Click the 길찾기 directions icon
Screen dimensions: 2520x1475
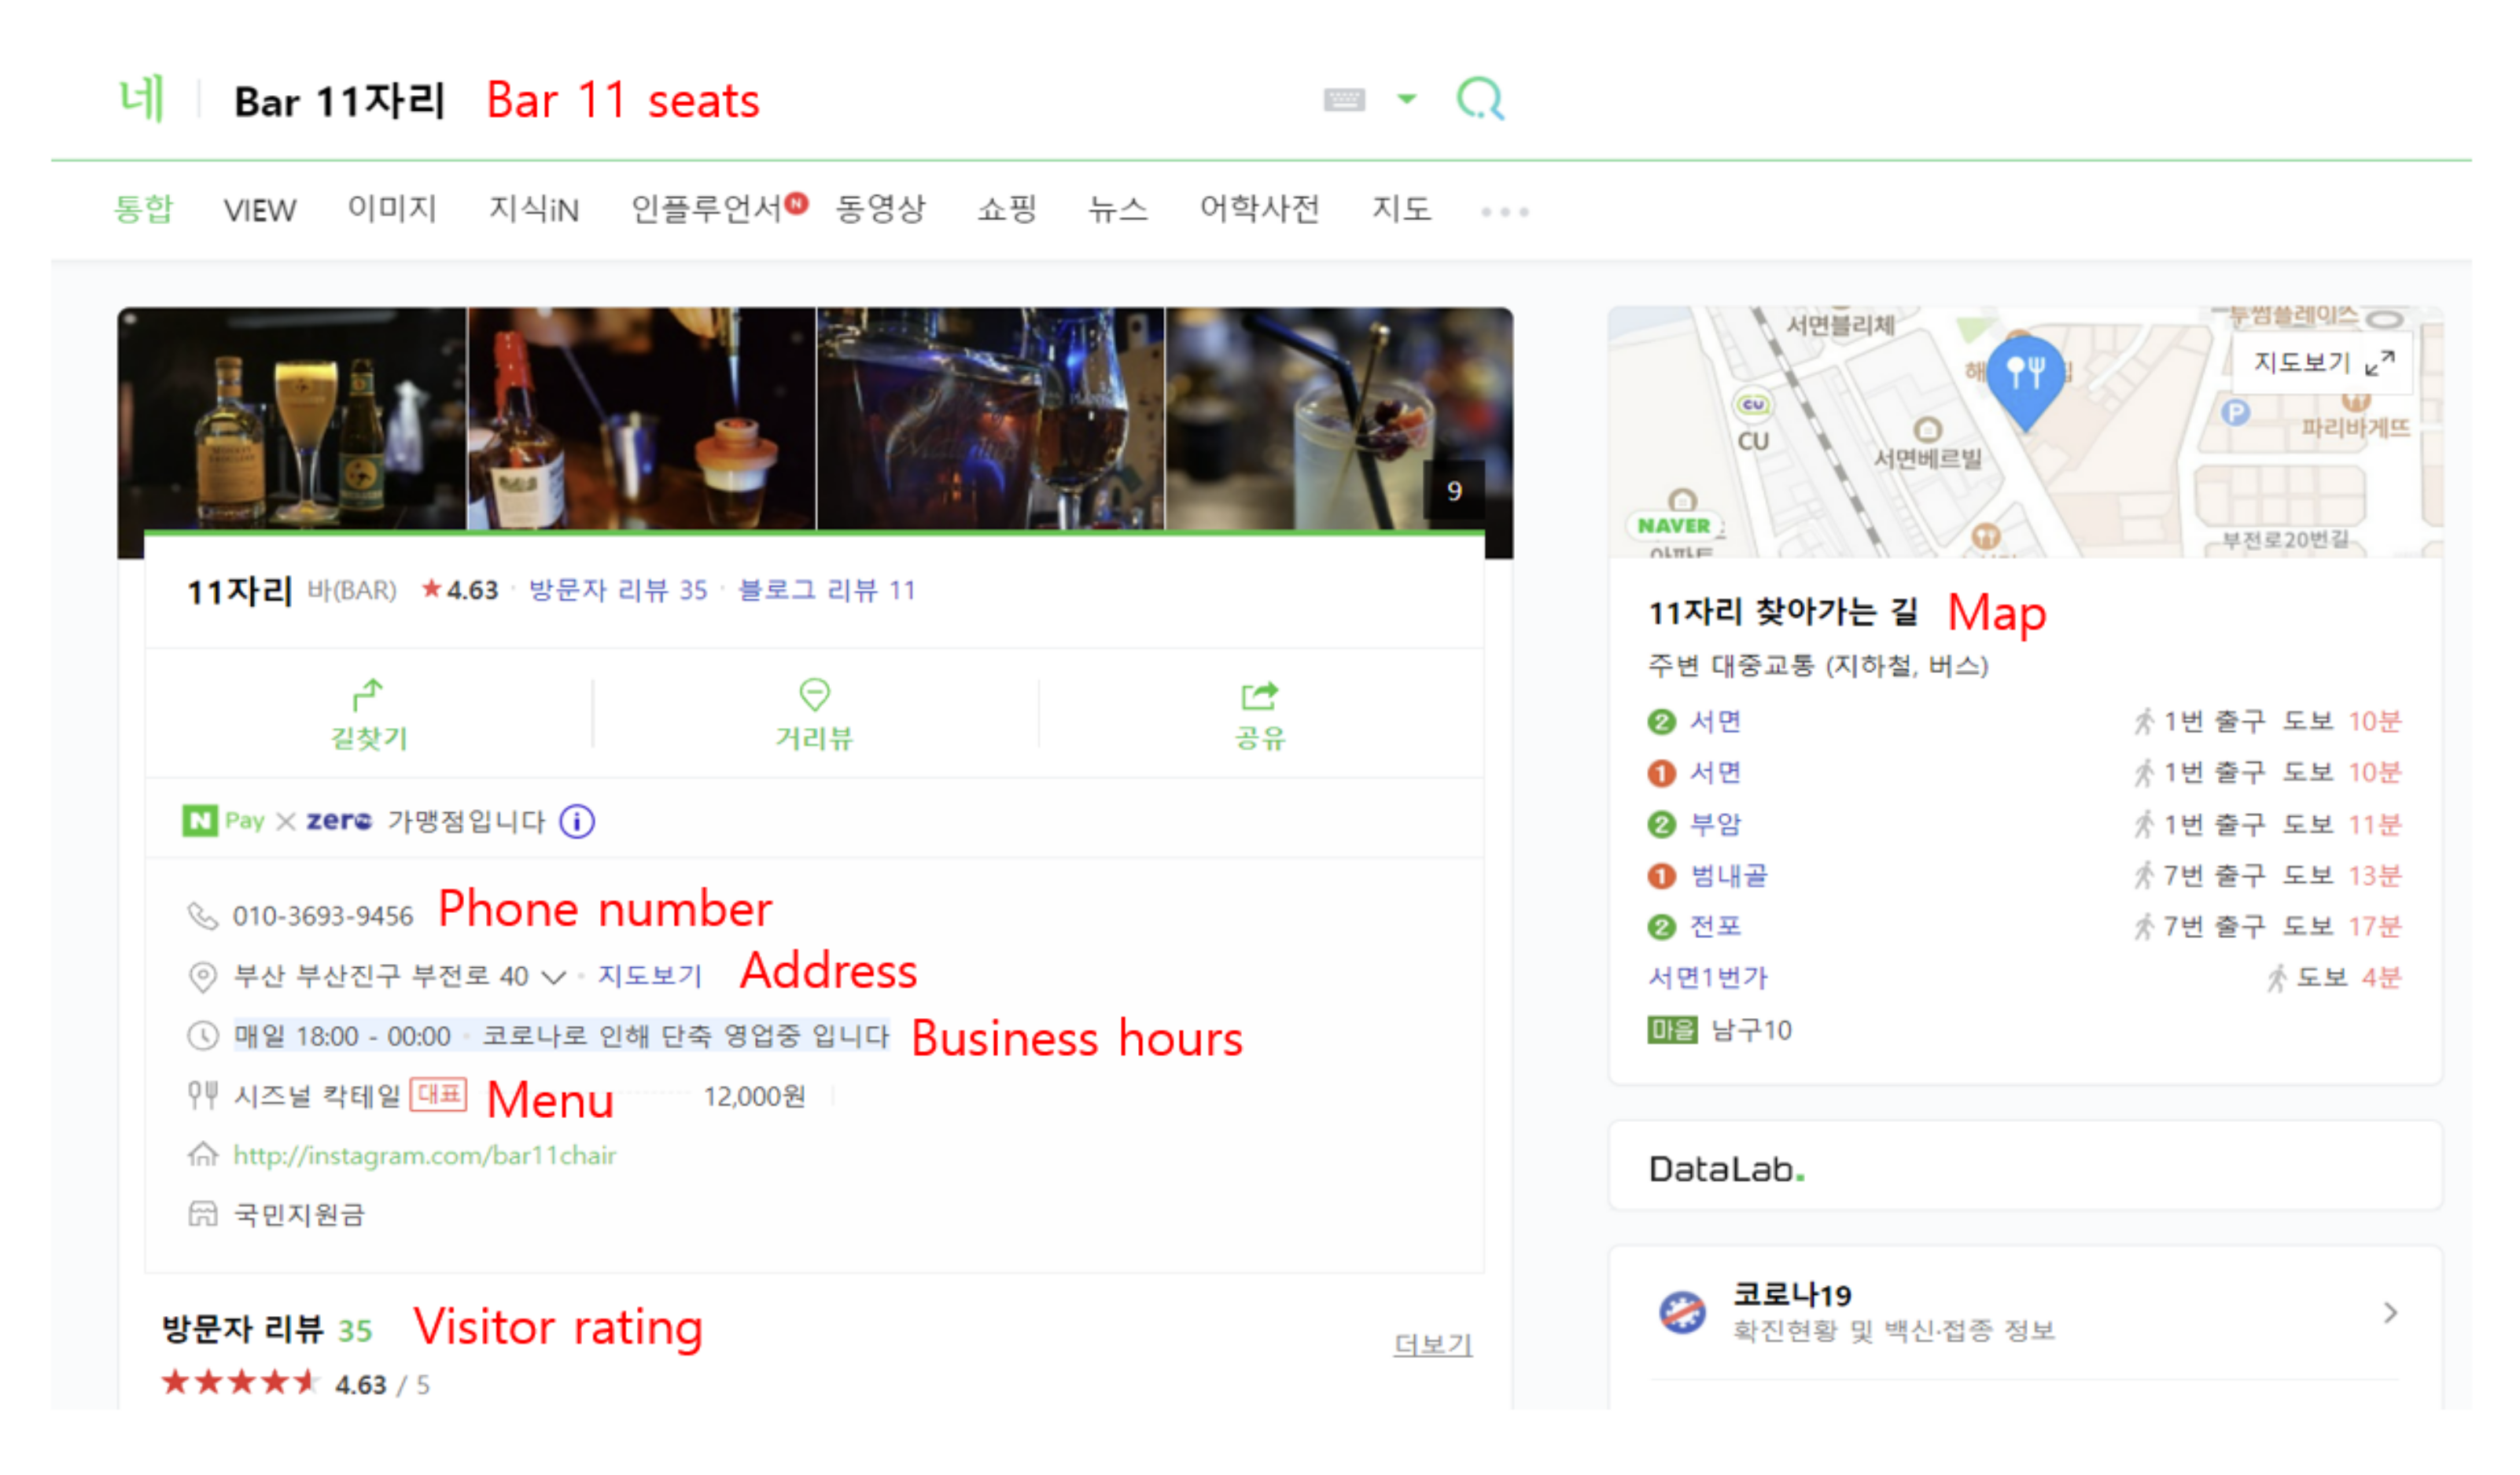(369, 696)
